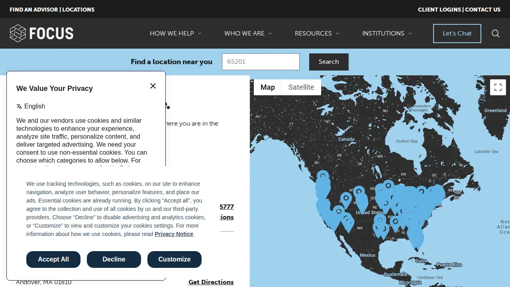Expand the How We Help menu

click(176, 33)
